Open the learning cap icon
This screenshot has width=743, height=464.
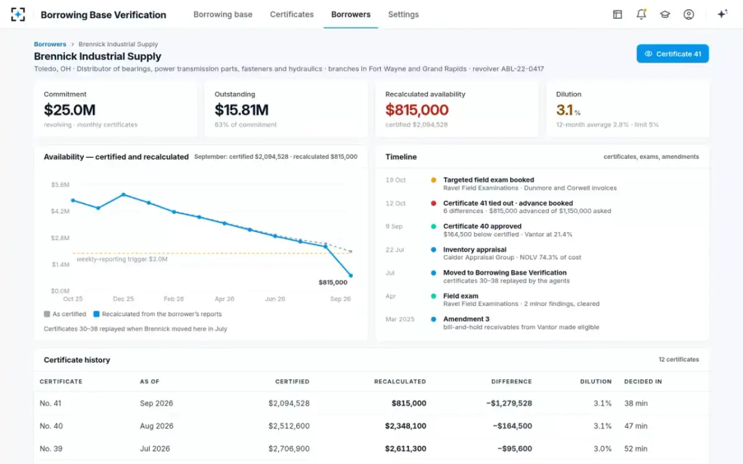[x=665, y=14]
